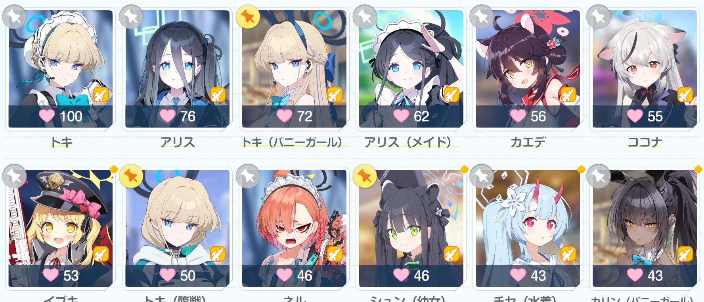
Task: Toggle the pin on アリス card
Action: pos(131,17)
